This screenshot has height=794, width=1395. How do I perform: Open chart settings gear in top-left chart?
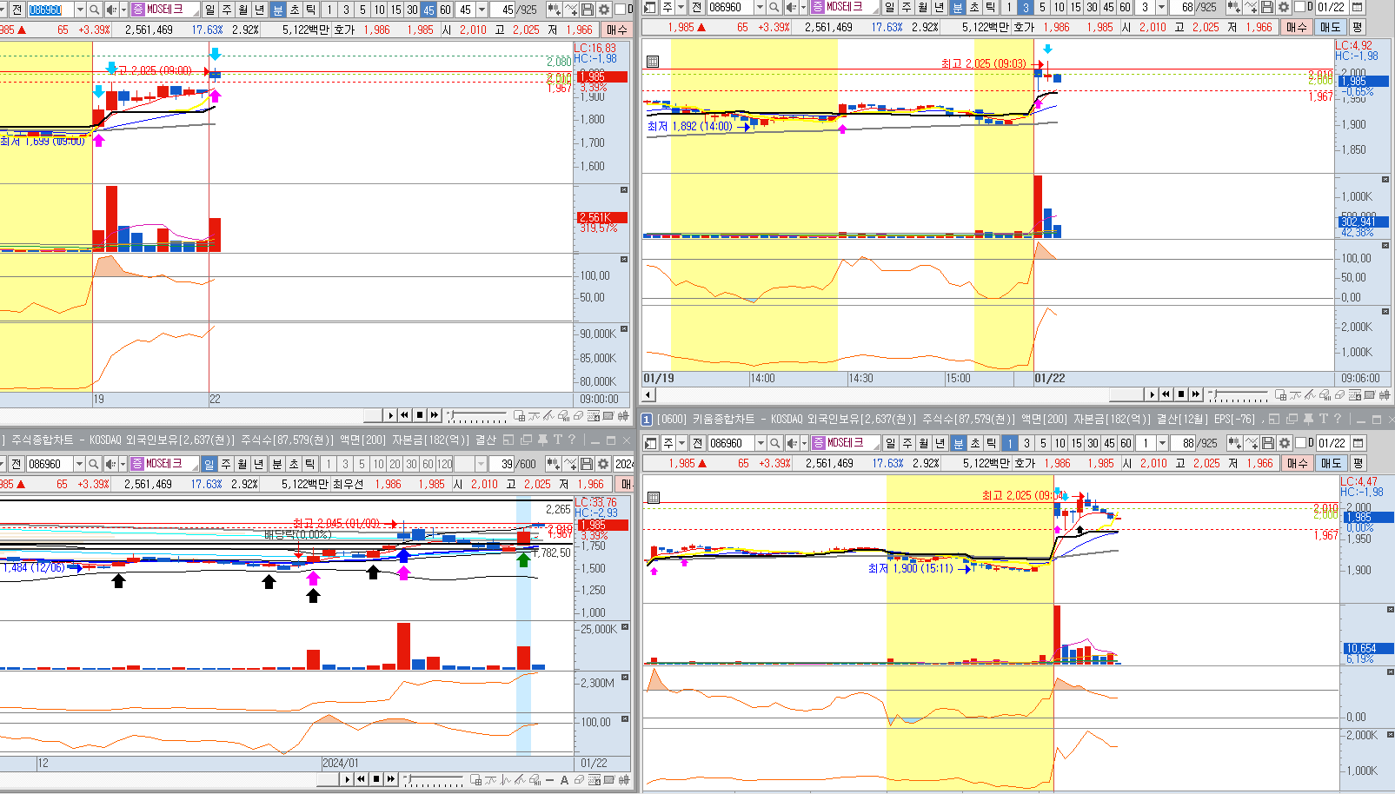(603, 10)
